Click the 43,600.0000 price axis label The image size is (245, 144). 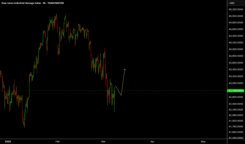pos(236,63)
